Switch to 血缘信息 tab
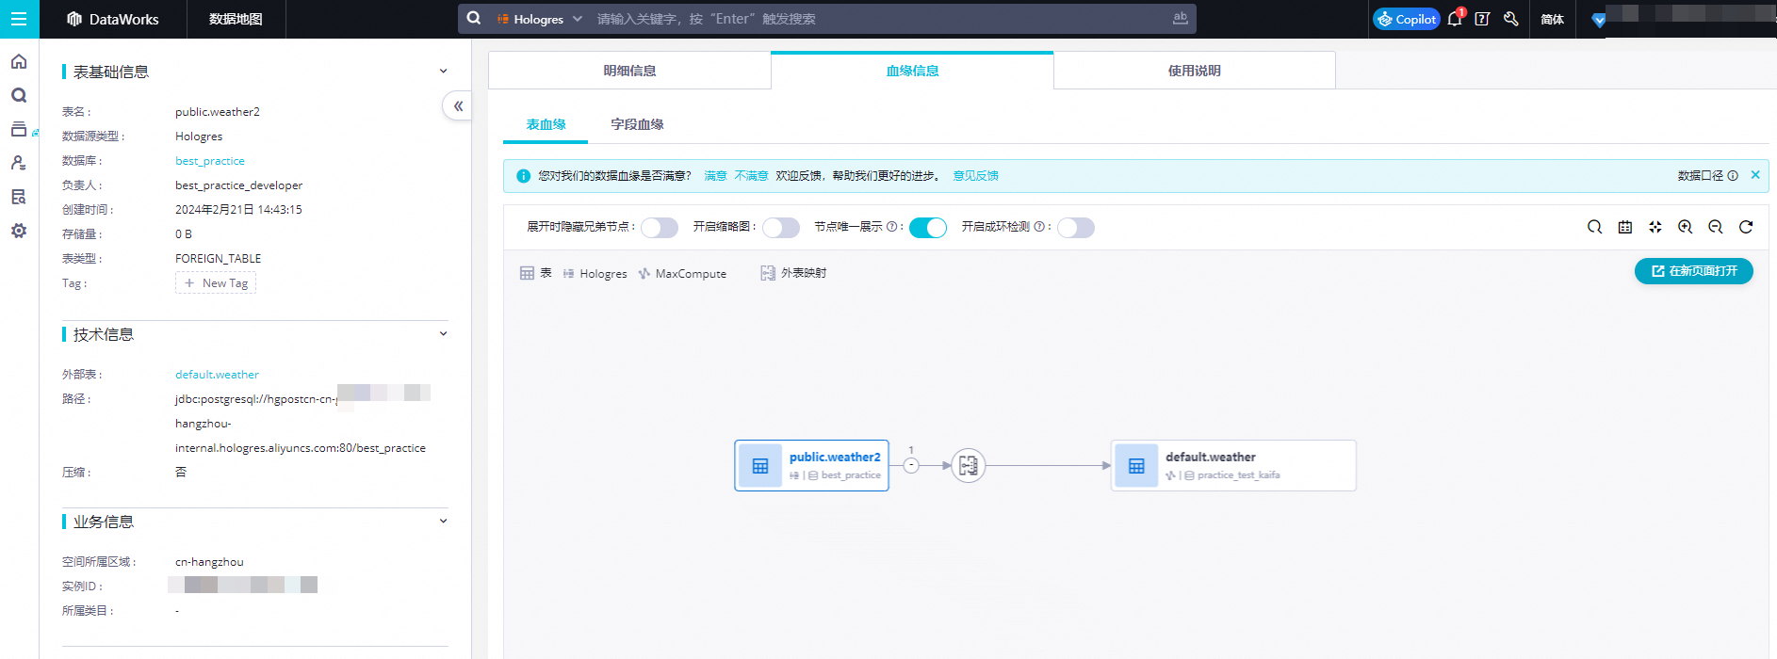 [x=912, y=71]
